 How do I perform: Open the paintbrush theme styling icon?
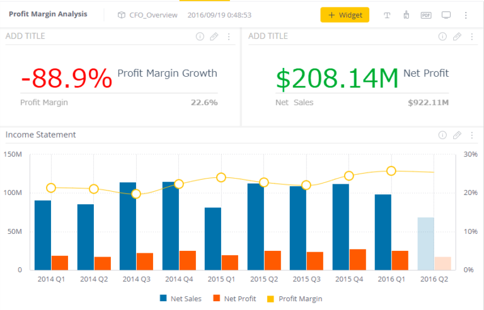click(x=406, y=15)
